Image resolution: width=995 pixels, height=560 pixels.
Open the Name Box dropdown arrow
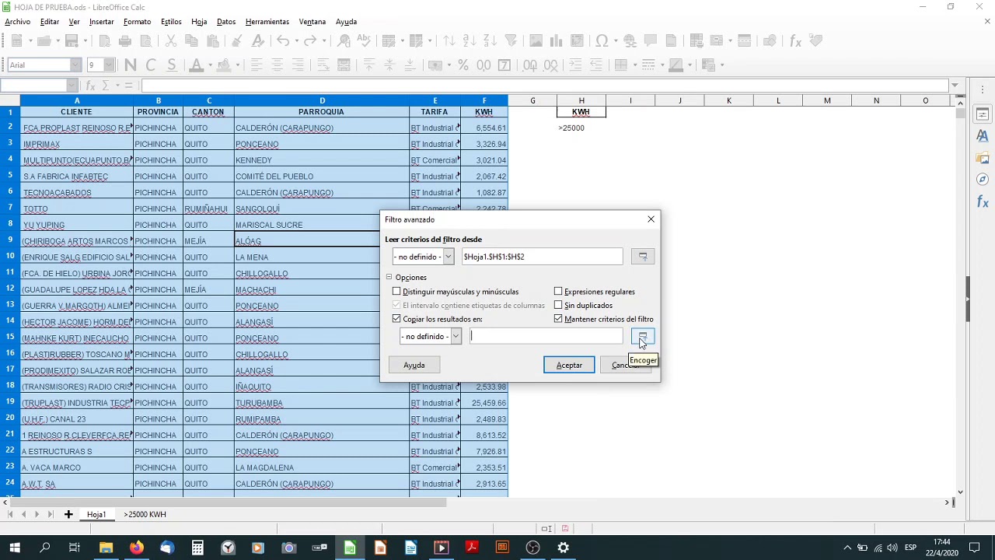(x=72, y=86)
